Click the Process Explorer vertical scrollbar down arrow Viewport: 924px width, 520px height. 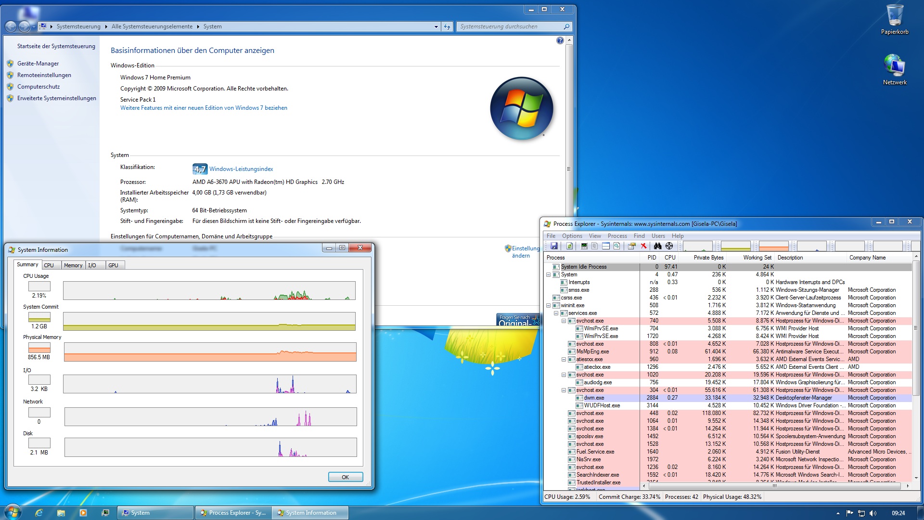click(x=916, y=478)
